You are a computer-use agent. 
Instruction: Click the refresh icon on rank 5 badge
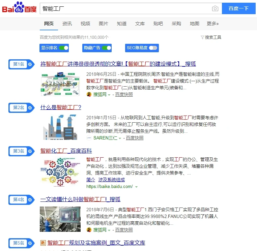click(x=30, y=243)
